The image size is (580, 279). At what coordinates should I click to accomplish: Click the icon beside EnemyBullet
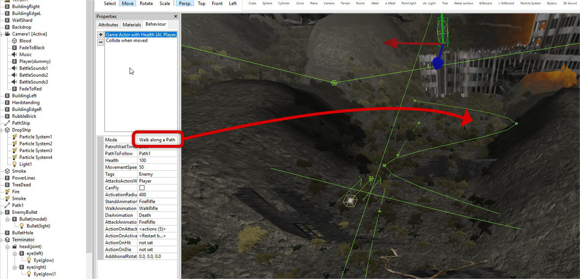[x=7, y=212]
